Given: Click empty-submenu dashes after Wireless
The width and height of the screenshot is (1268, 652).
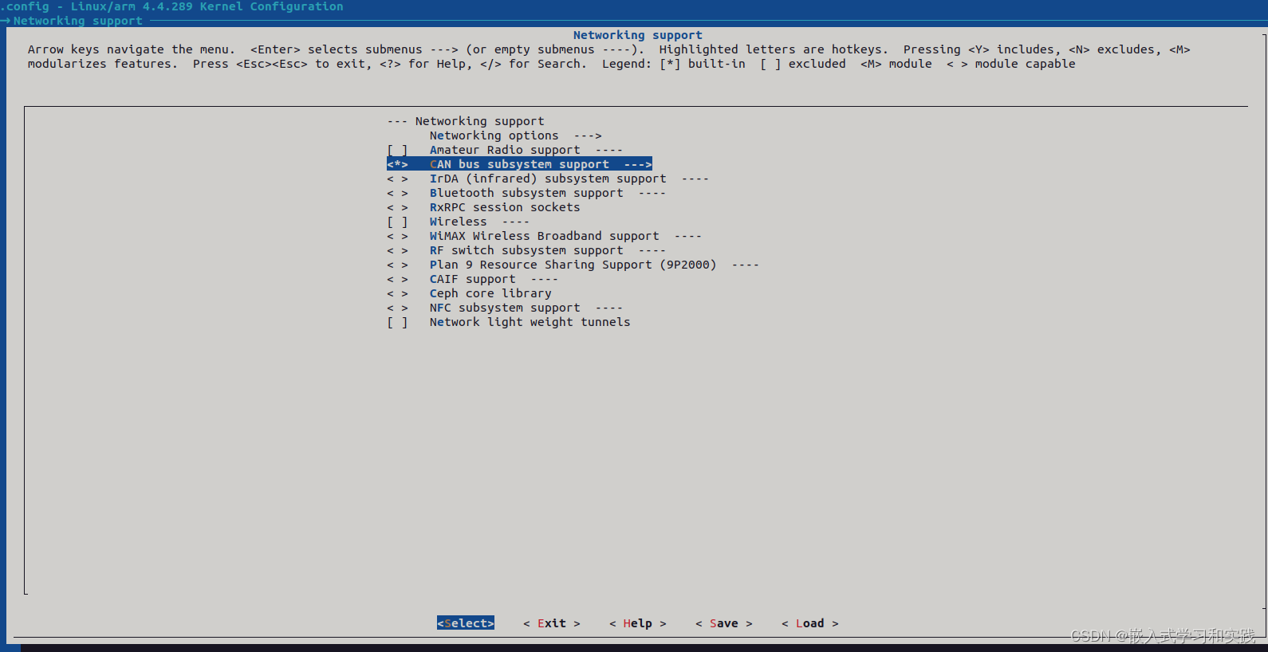Looking at the screenshot, I should click(516, 222).
